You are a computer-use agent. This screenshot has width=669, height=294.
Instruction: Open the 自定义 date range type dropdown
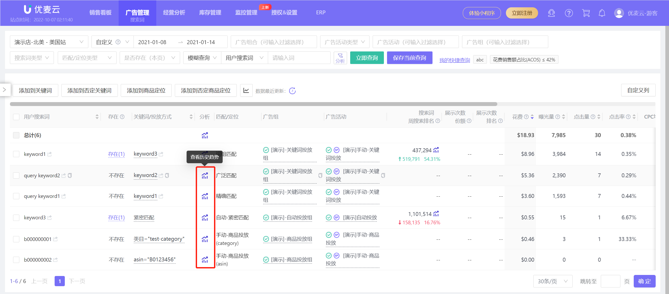[113, 42]
